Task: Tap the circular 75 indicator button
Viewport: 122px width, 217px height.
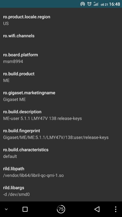Action: (61, 209)
